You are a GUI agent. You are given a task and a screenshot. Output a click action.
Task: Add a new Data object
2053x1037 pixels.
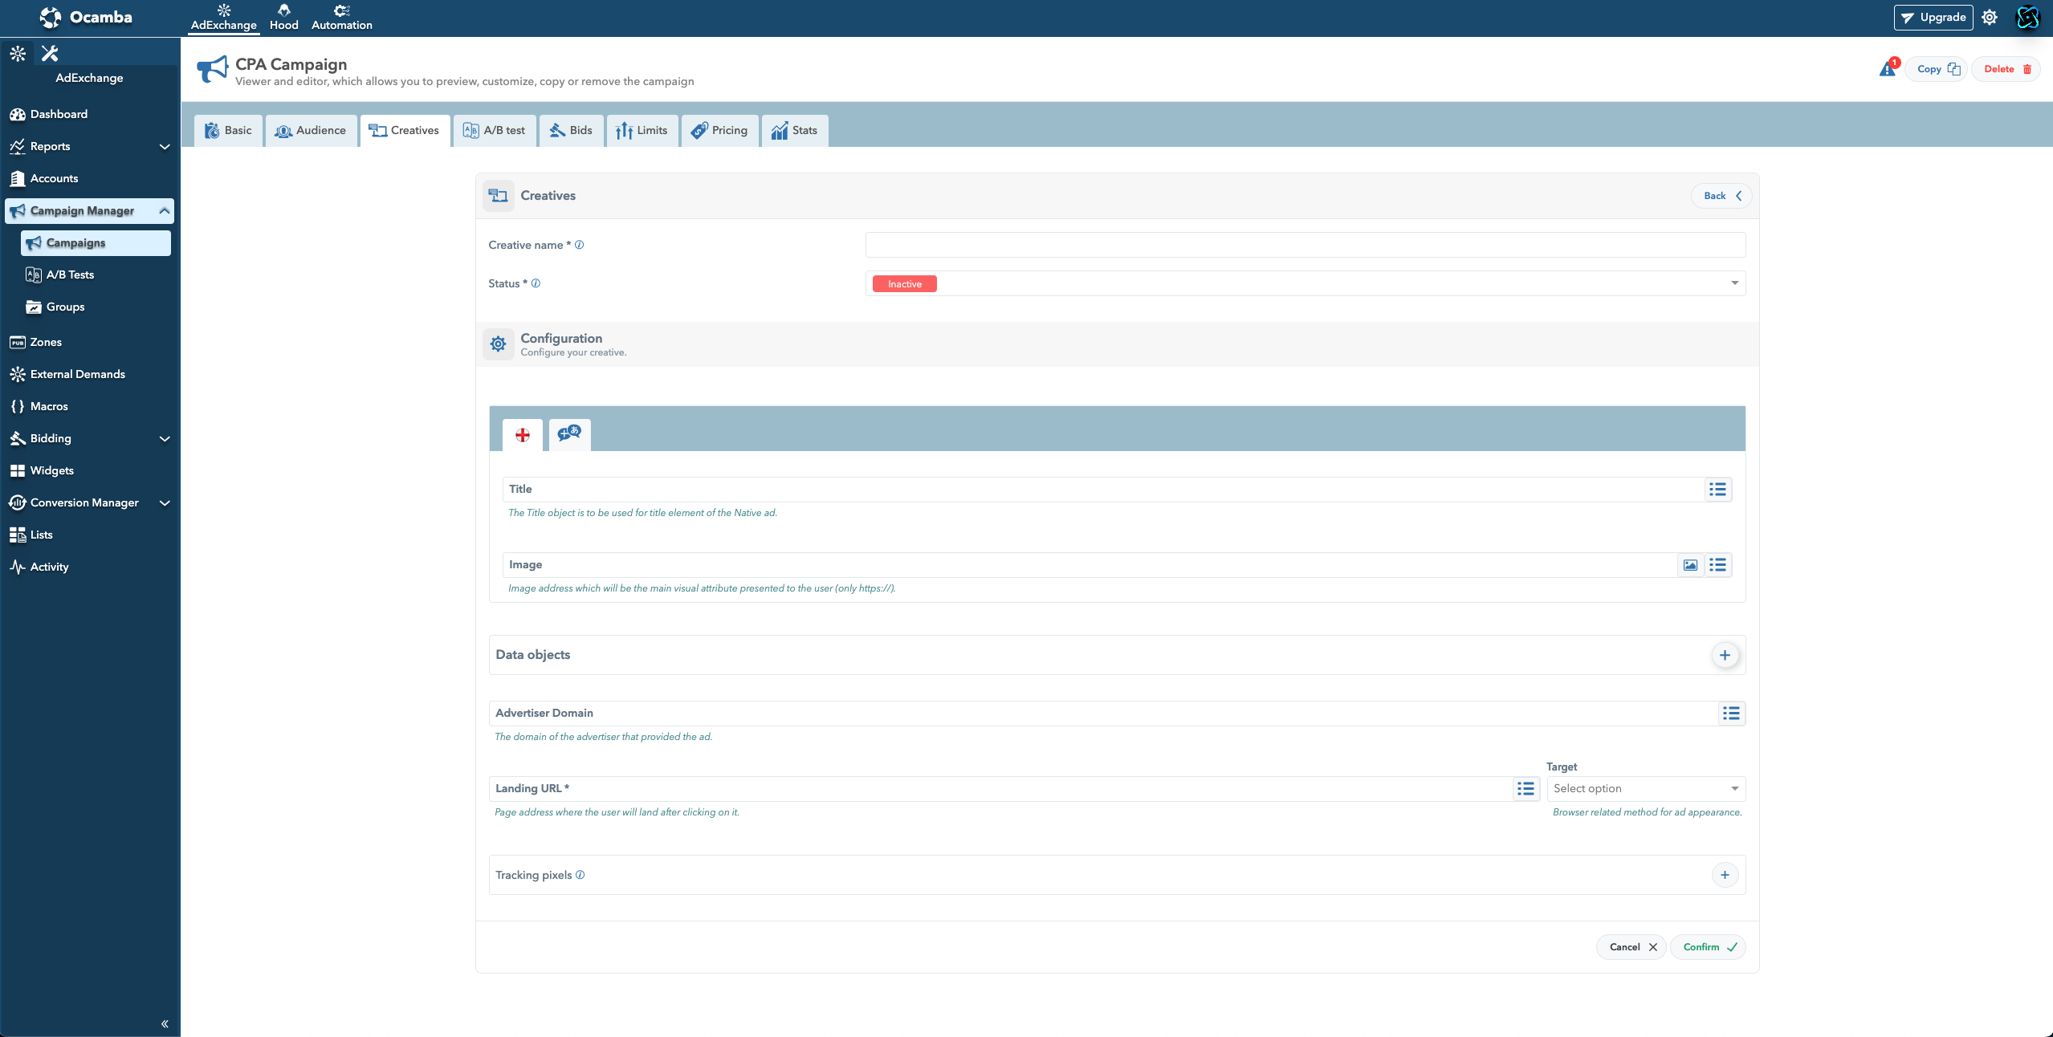(x=1725, y=655)
